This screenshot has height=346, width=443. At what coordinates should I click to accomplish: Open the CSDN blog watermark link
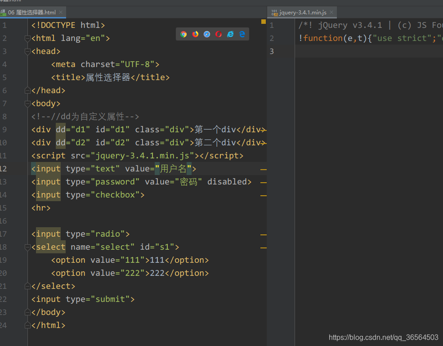point(383,337)
